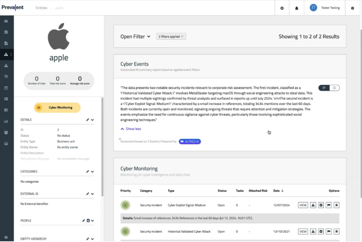The image size is (362, 242).
Task: Edit Categories section with pencil icon
Action: click(x=88, y=171)
